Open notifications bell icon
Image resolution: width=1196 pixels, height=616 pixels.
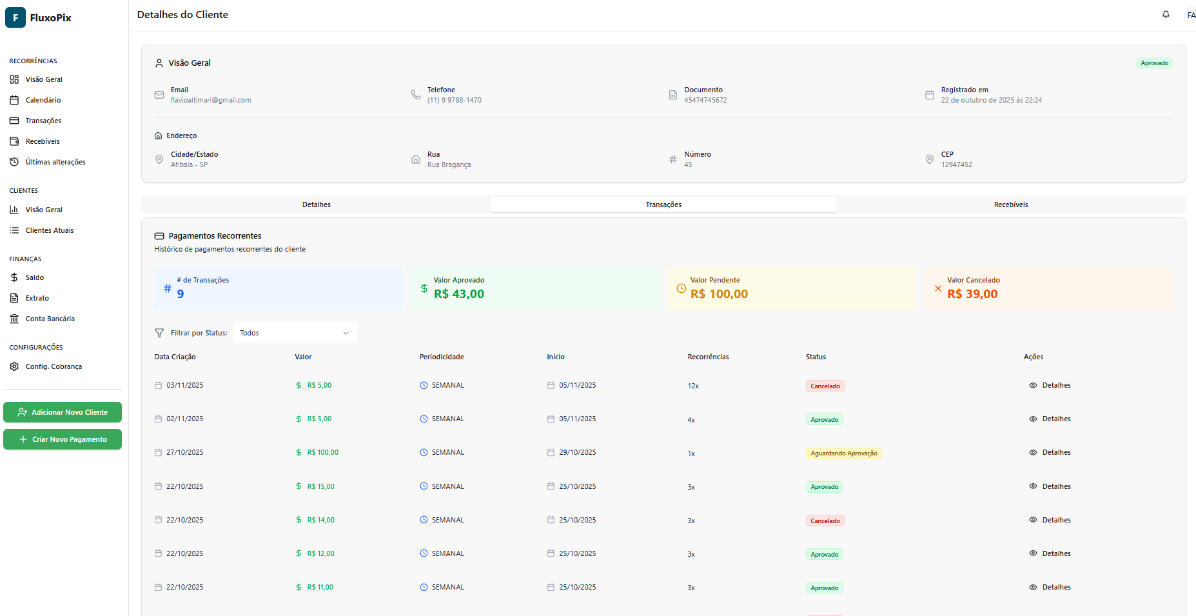(x=1166, y=14)
